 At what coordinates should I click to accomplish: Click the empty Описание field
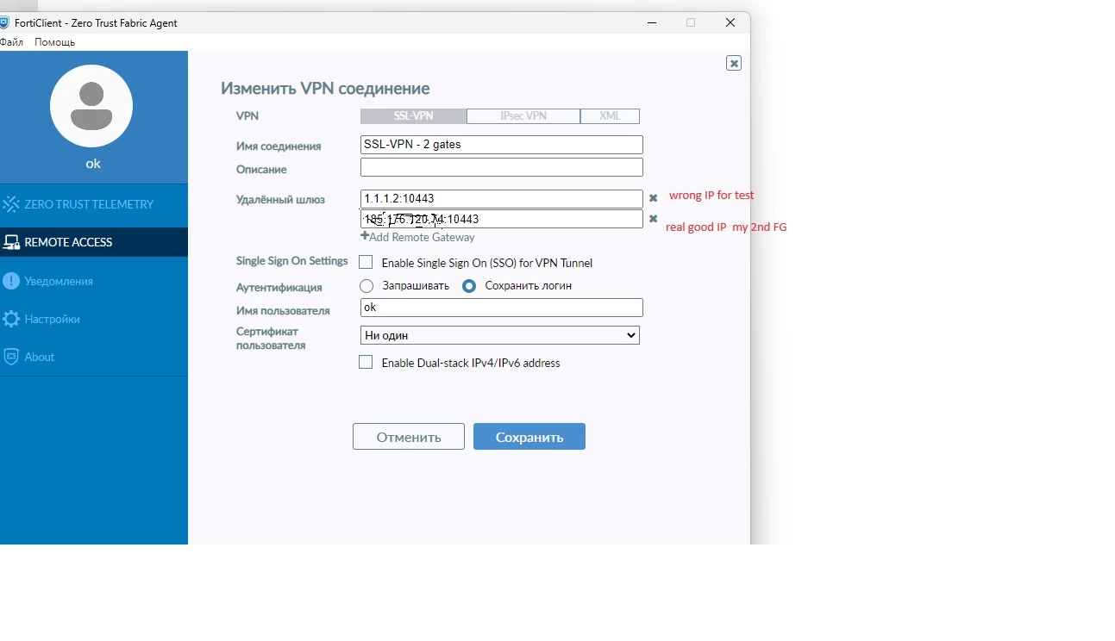coord(502,167)
